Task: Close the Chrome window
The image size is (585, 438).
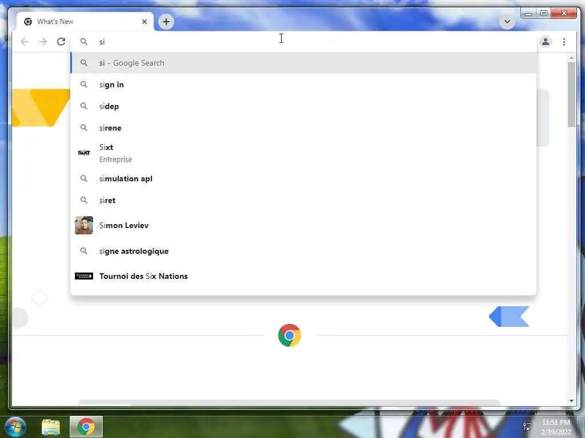Action: pyautogui.click(x=564, y=14)
